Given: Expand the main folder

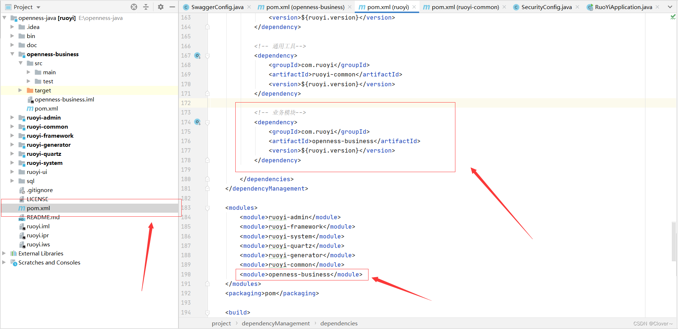Looking at the screenshot, I should [x=29, y=72].
